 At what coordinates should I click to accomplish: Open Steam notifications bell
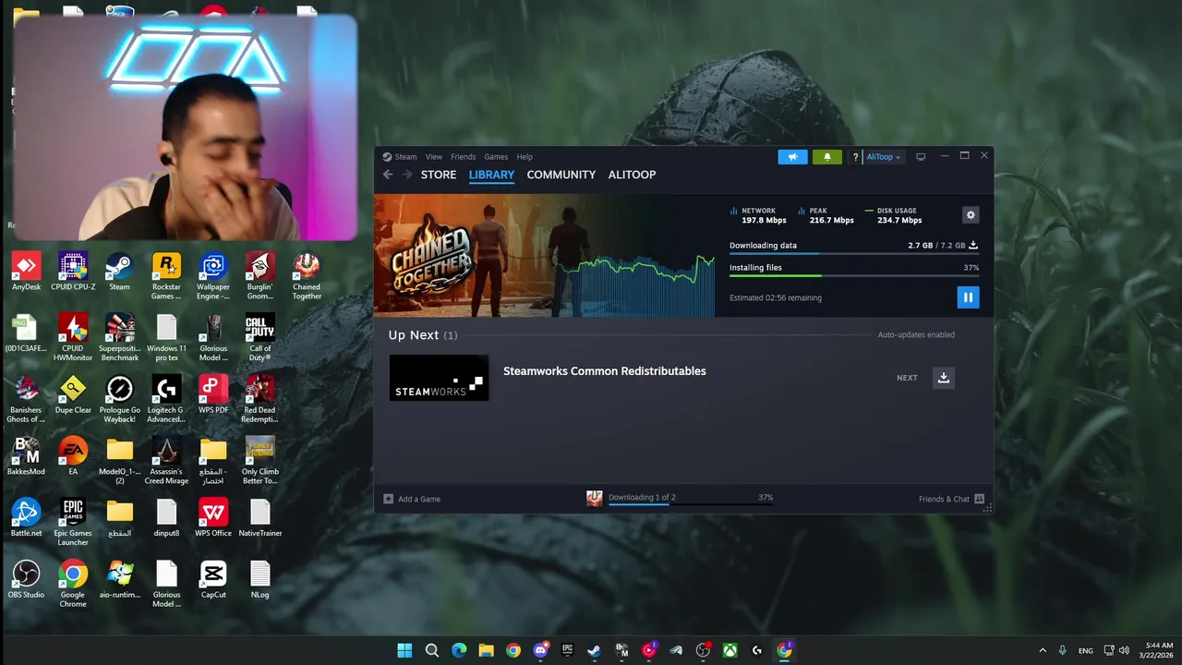point(826,157)
